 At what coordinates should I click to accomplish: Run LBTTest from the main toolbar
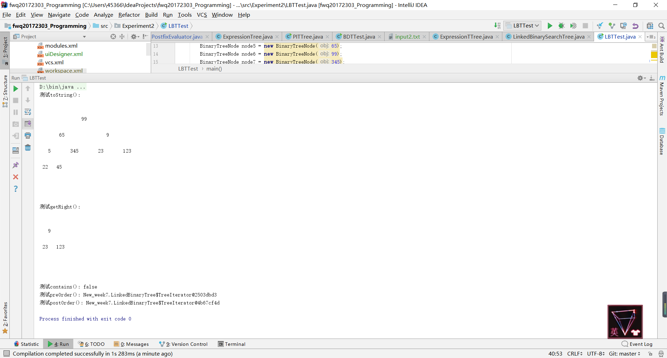click(x=550, y=26)
